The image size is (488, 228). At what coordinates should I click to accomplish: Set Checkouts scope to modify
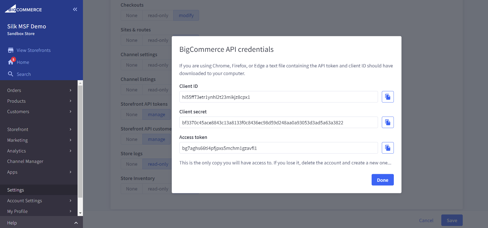point(186,15)
